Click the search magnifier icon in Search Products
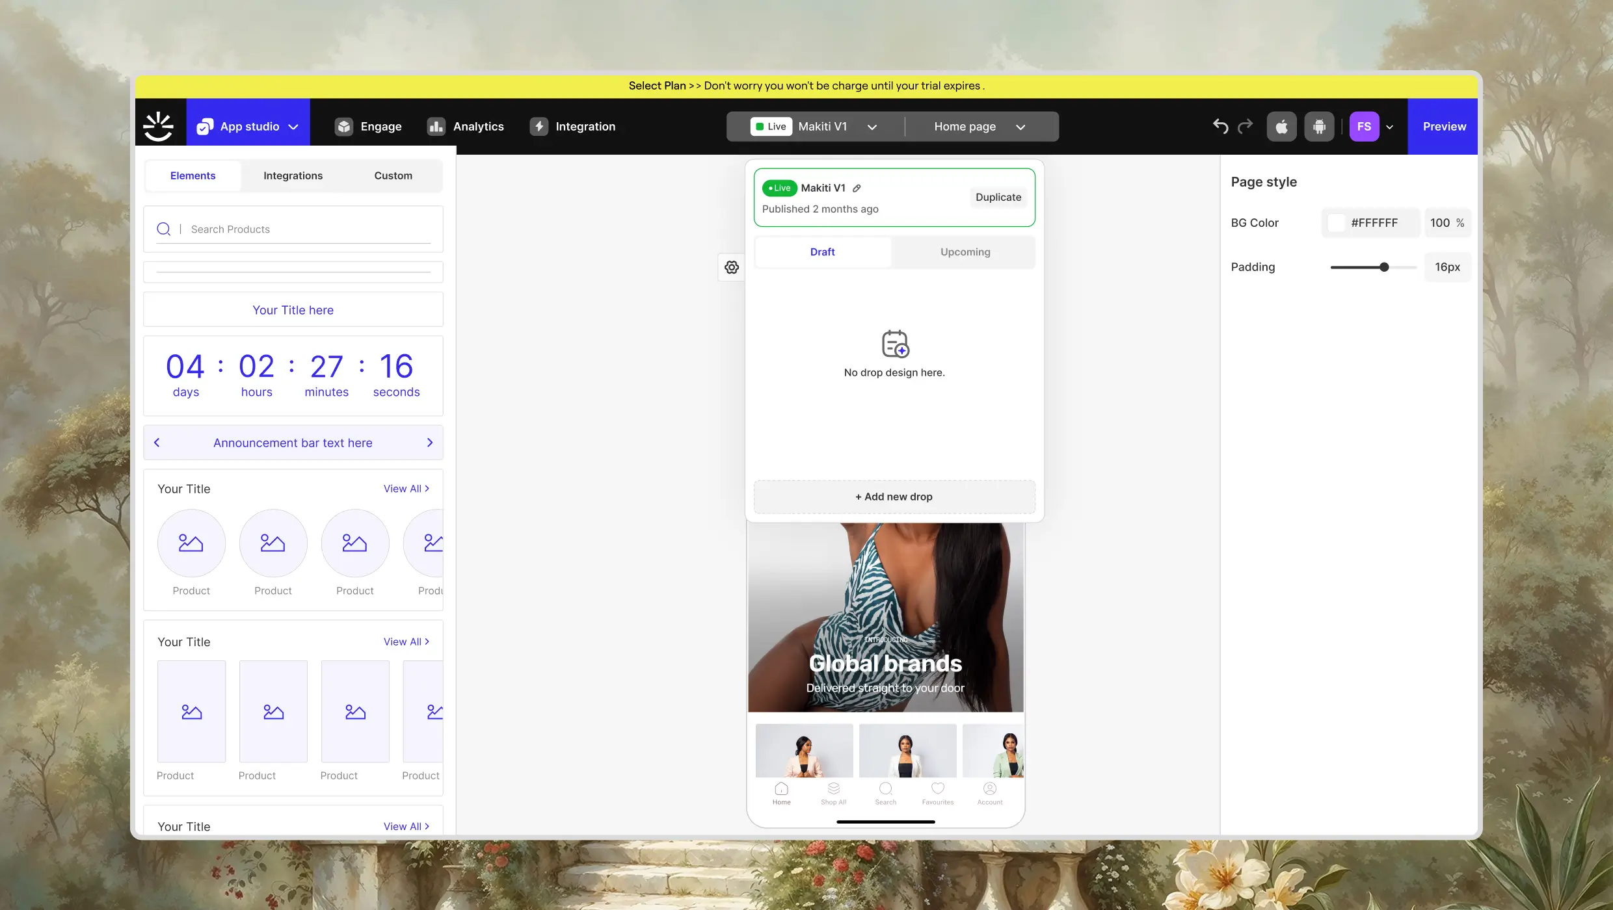This screenshot has width=1613, height=910. pos(164,229)
